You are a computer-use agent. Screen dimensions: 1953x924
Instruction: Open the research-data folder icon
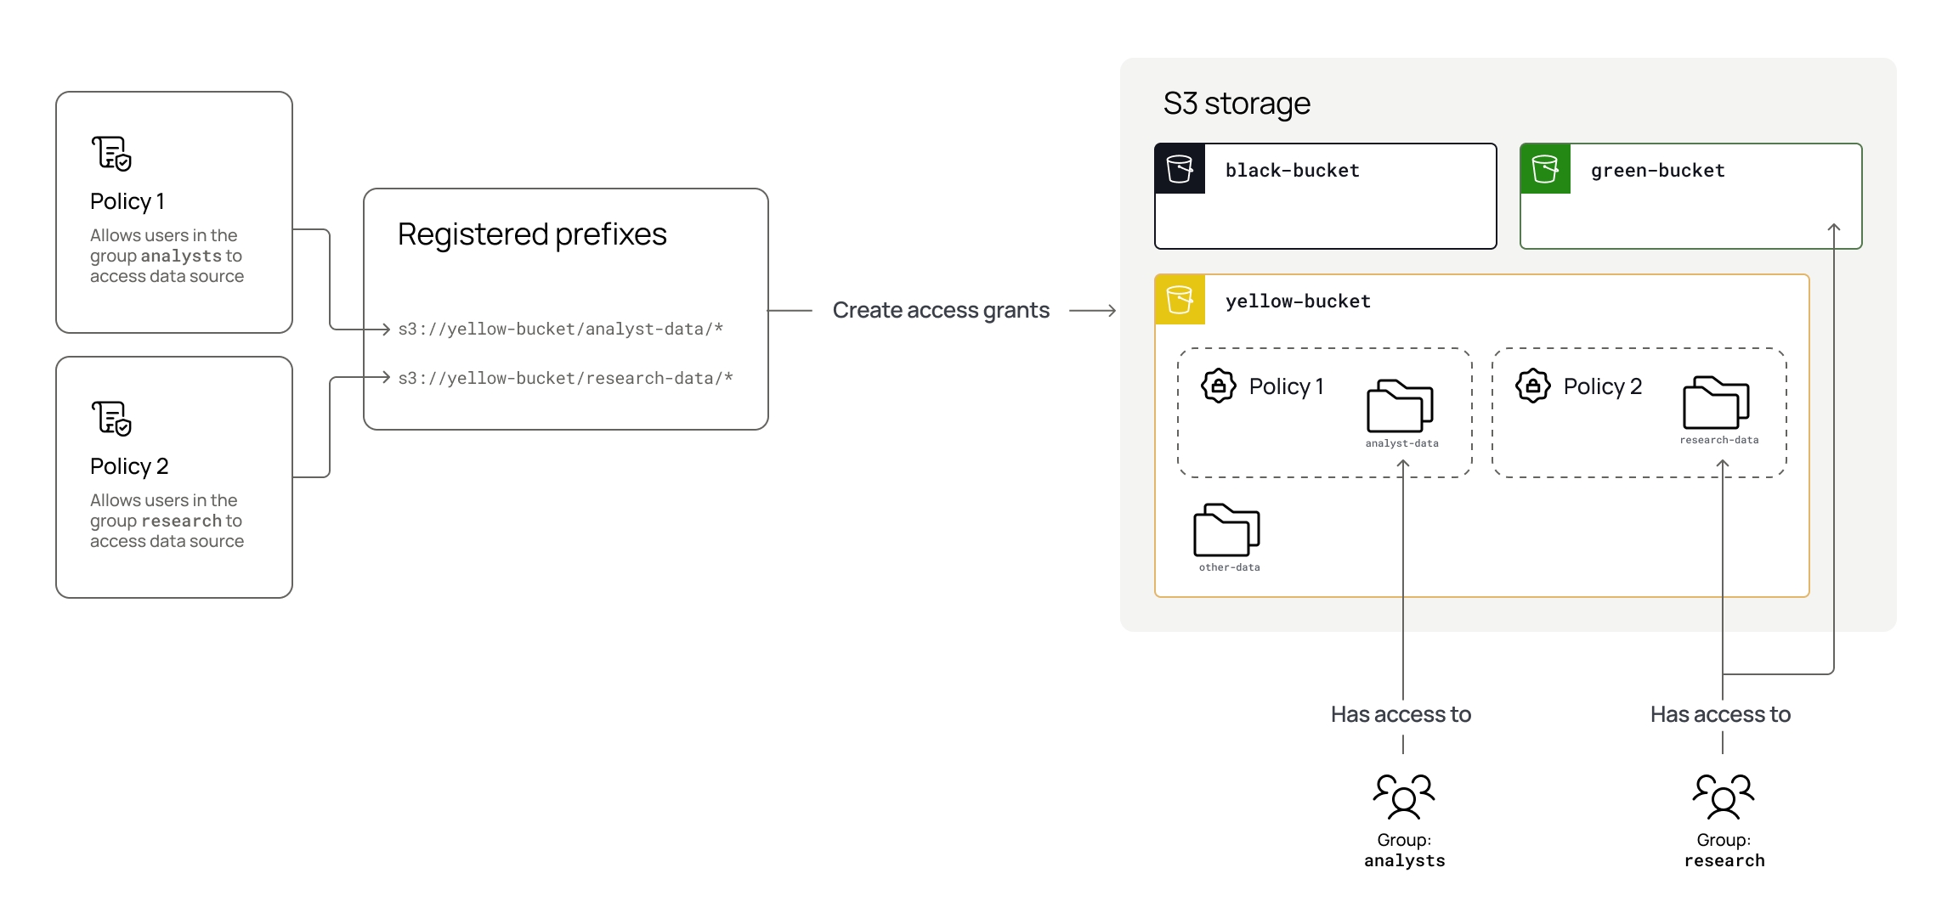1716,403
